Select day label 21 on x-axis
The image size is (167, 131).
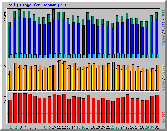(108, 127)
